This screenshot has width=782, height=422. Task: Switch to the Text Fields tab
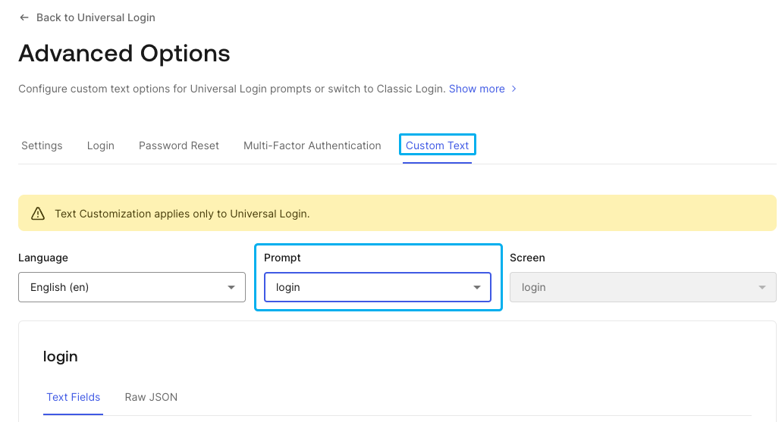tap(73, 397)
